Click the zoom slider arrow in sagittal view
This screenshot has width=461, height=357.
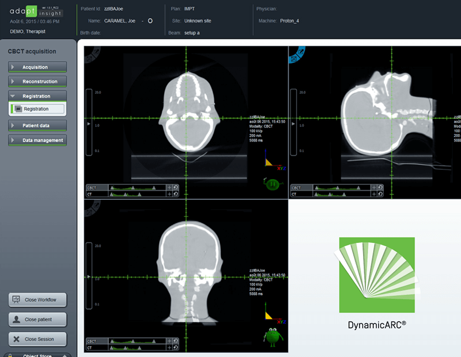[x=293, y=124]
